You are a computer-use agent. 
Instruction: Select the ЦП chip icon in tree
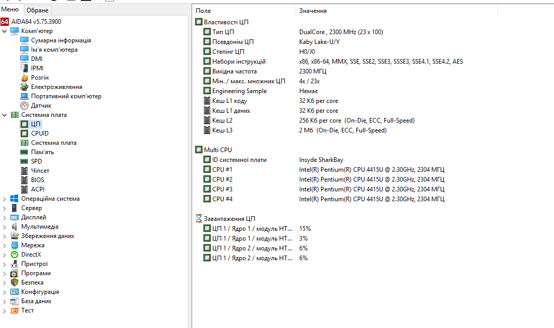tap(24, 124)
